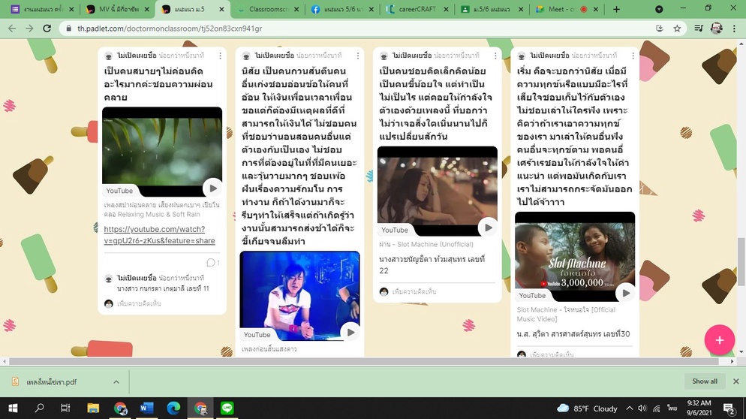The height and width of the screenshot is (419, 746).
Task: Open the Chrome profile avatar
Action: tap(717, 28)
